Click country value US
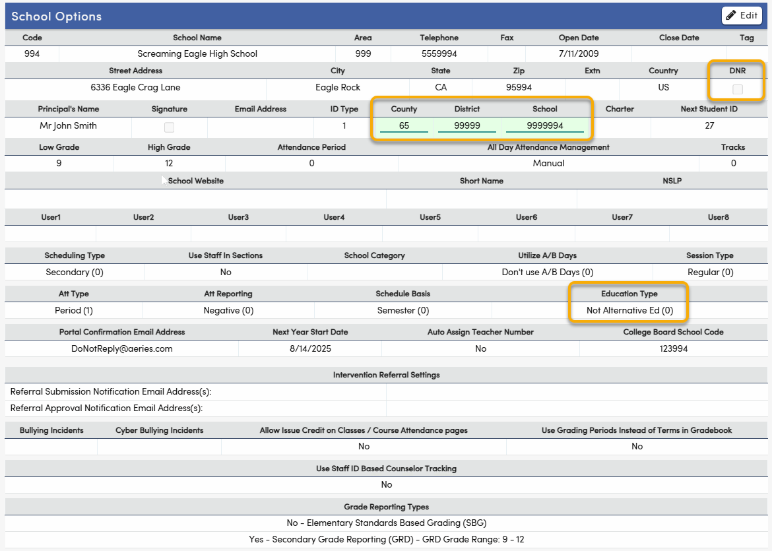Viewport: 772px width, 551px height. [663, 87]
